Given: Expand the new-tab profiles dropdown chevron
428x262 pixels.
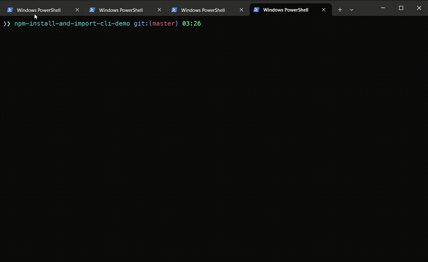Looking at the screenshot, I should 351,10.
